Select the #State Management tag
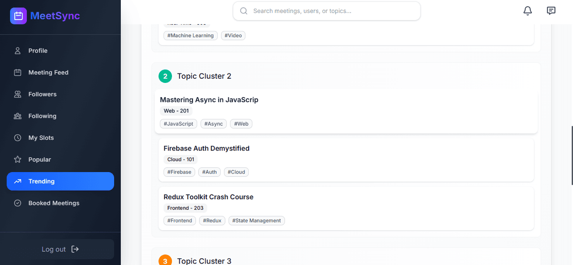The image size is (573, 265). coord(257,221)
